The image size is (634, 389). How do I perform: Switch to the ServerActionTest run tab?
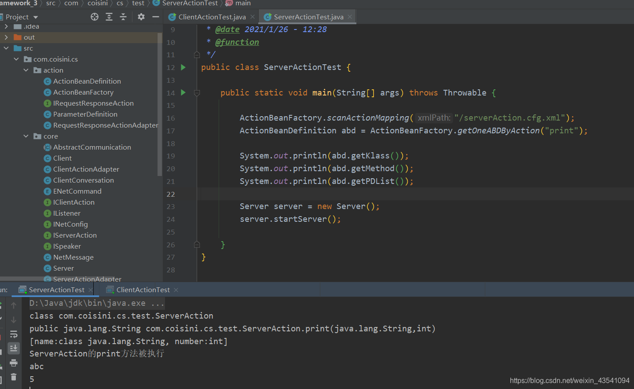pyautogui.click(x=57, y=290)
